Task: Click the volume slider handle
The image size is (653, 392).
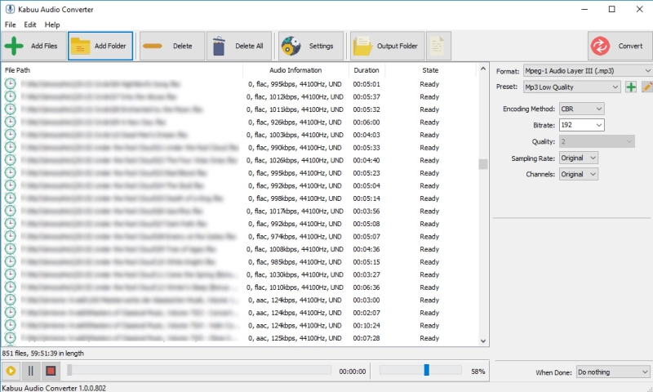Action: pos(426,370)
